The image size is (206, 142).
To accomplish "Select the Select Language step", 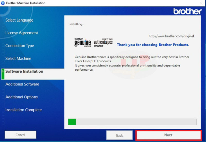I will [x=19, y=20].
